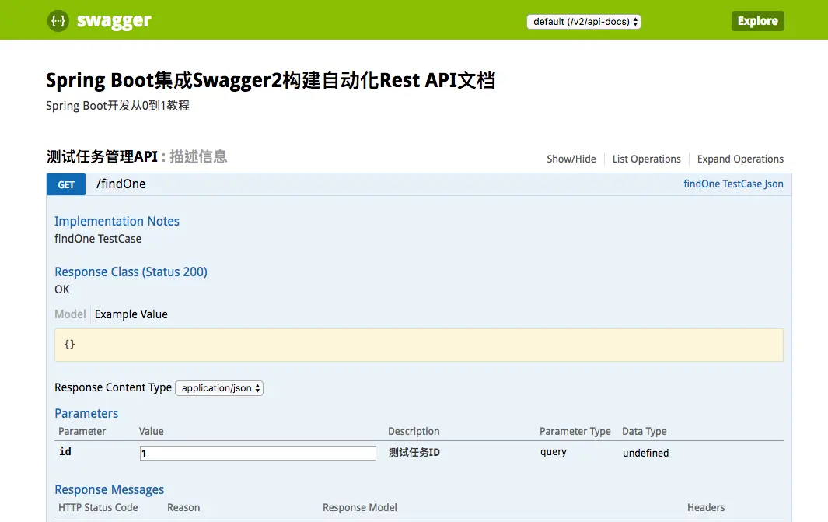Click the Explore button

pos(758,21)
